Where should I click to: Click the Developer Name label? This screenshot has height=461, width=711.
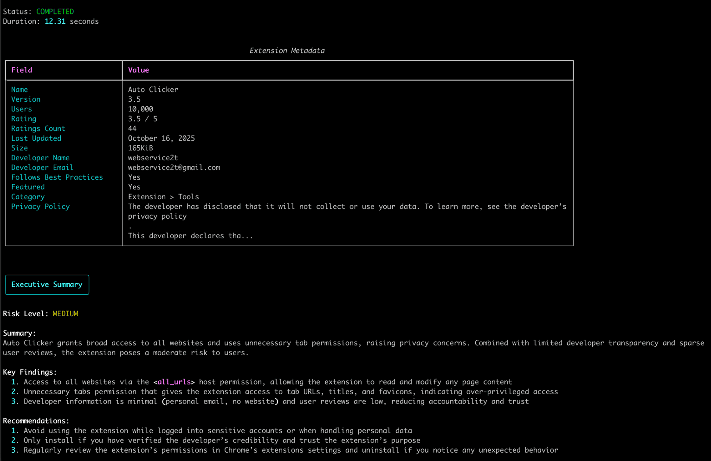click(x=40, y=158)
